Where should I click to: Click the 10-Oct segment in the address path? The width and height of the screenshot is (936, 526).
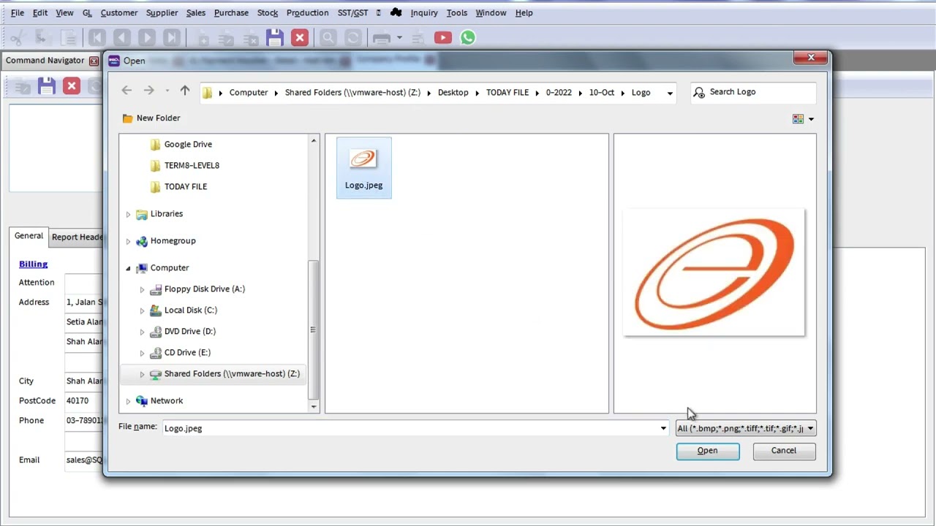[601, 93]
